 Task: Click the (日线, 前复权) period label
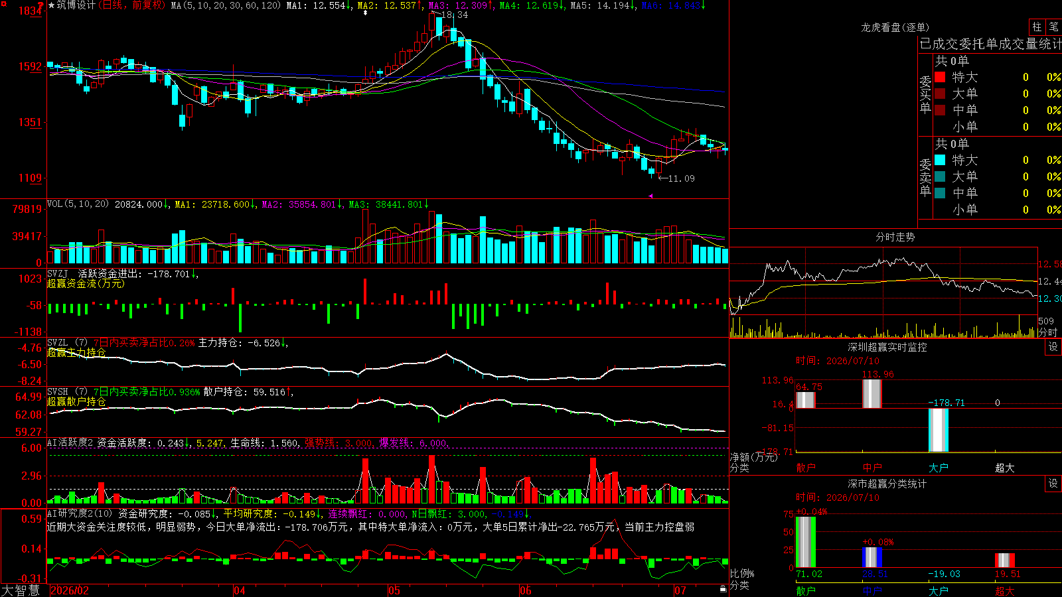click(x=132, y=5)
